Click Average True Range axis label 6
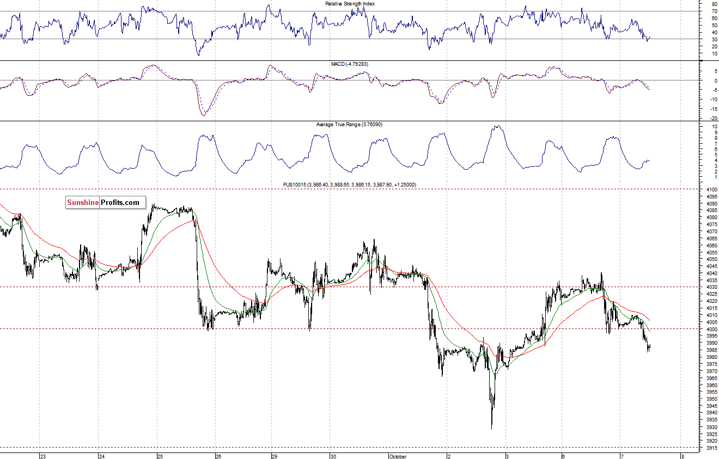The height and width of the screenshot is (459, 719). [715, 149]
